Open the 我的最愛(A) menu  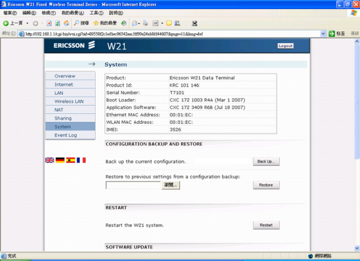73,13
